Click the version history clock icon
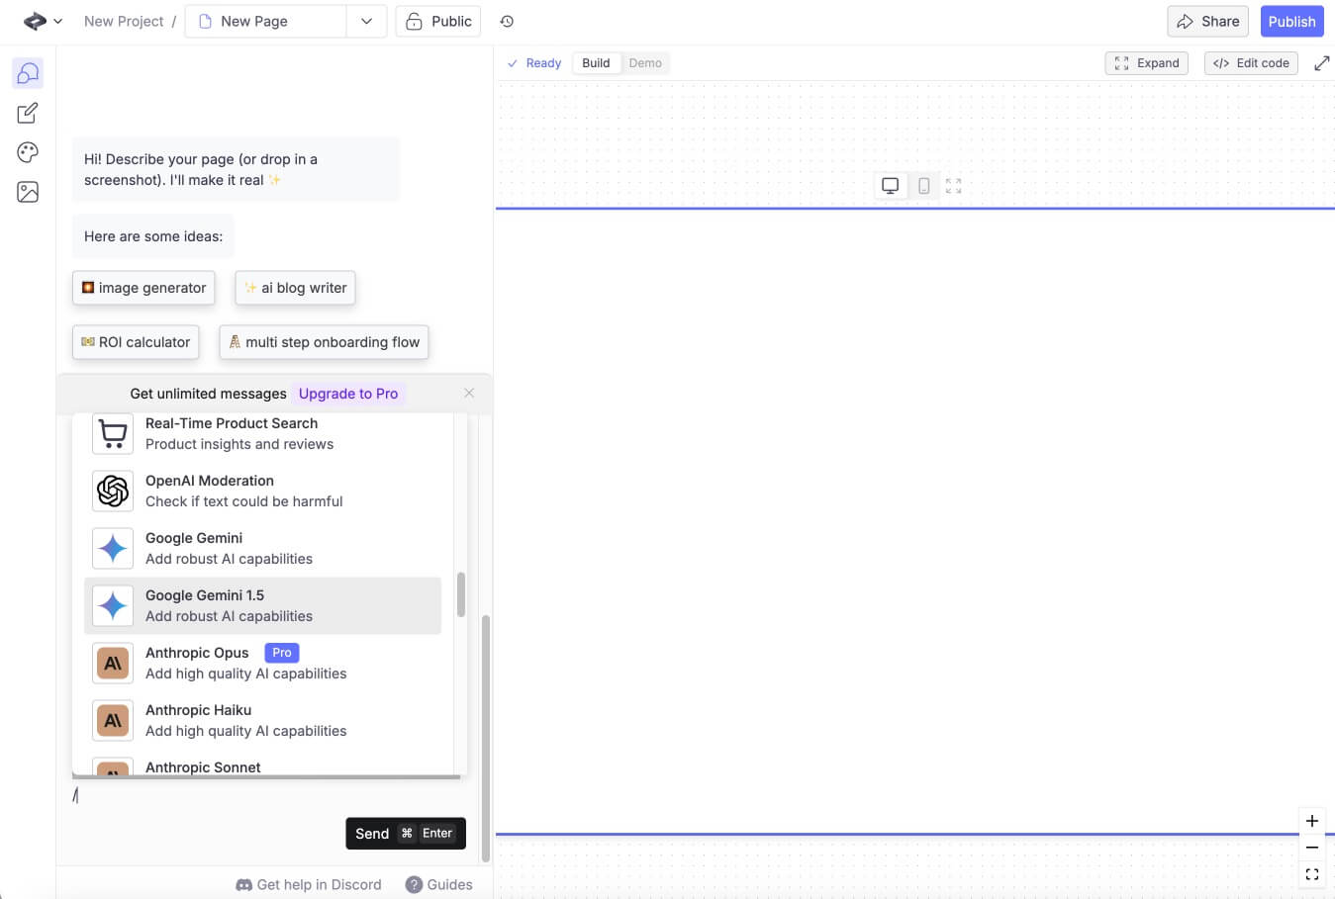This screenshot has height=899, width=1335. tap(507, 22)
